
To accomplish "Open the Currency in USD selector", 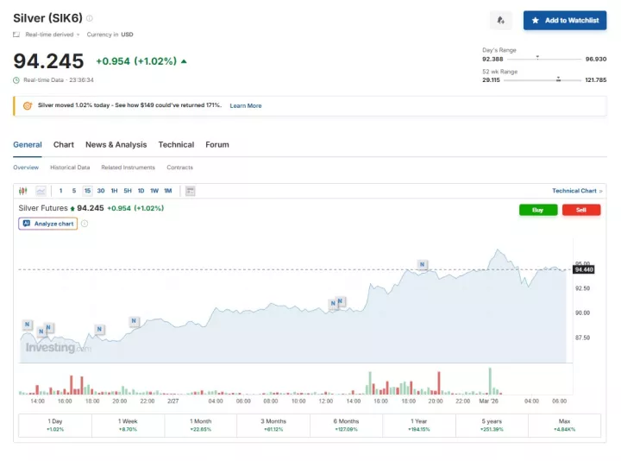I will coord(110,35).
